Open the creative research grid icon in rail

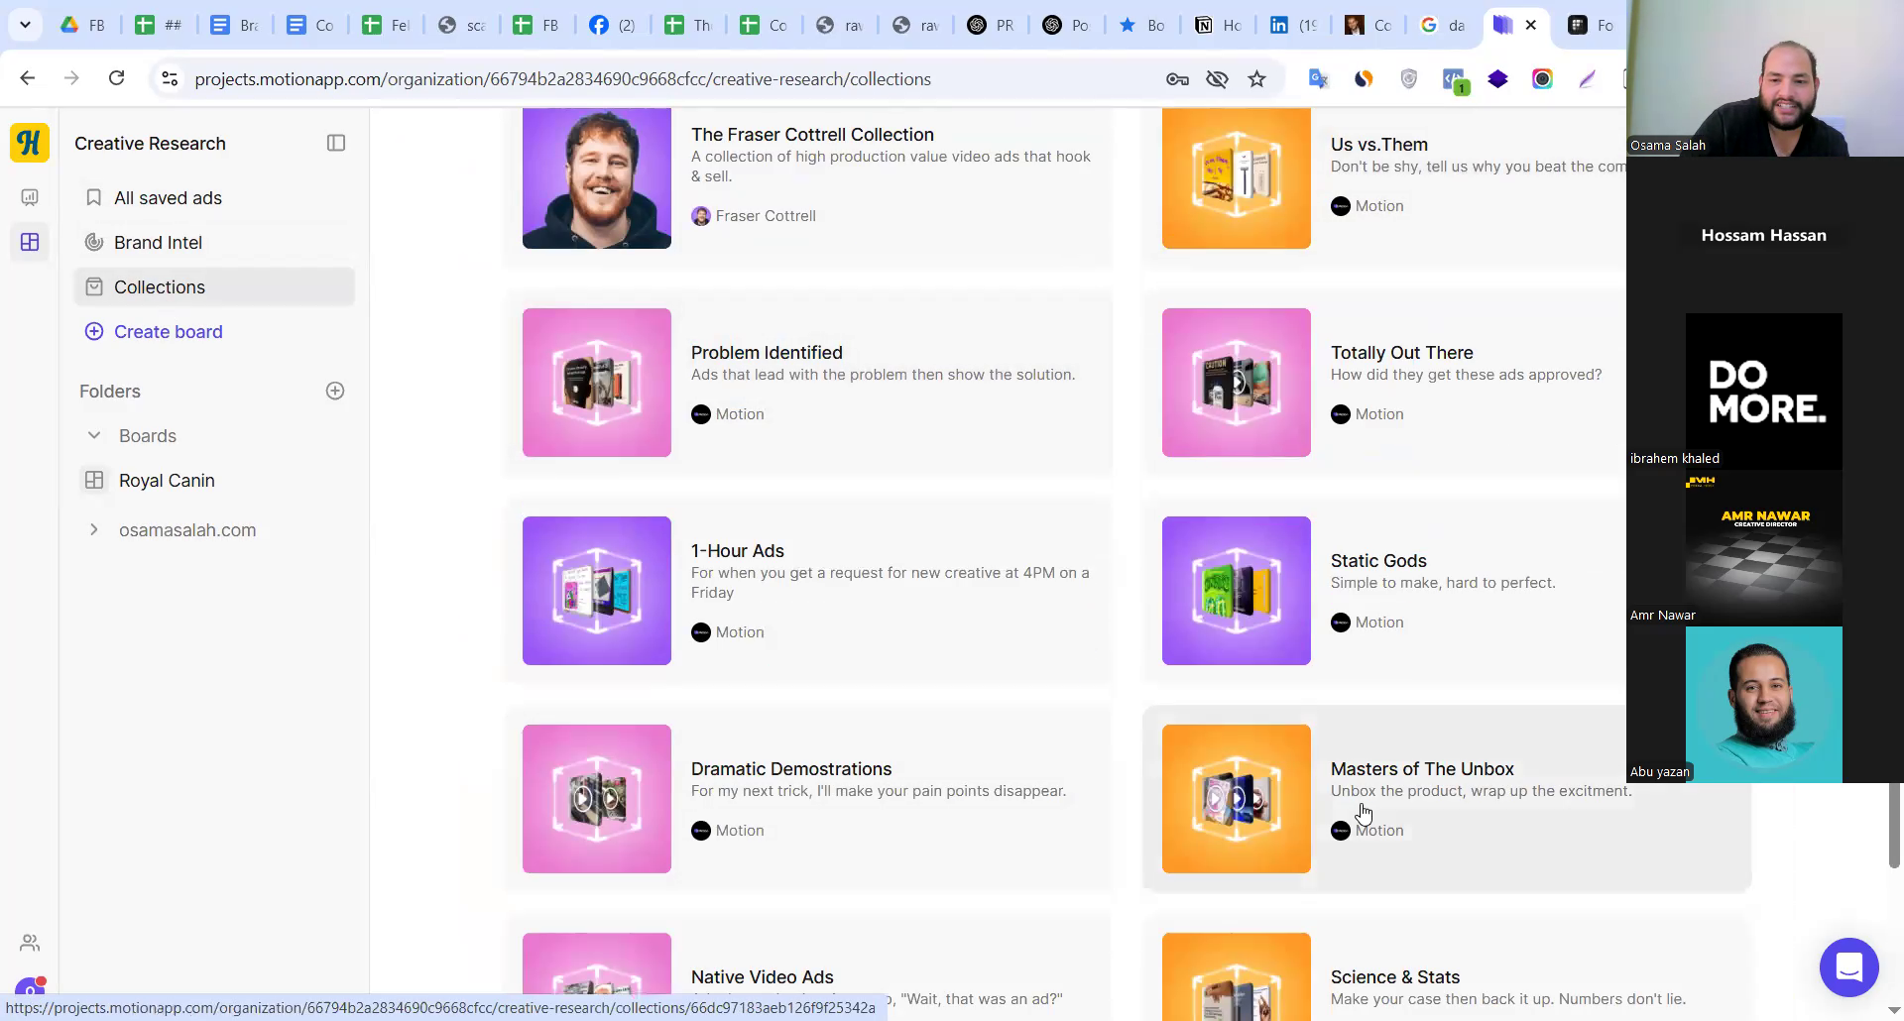30,242
